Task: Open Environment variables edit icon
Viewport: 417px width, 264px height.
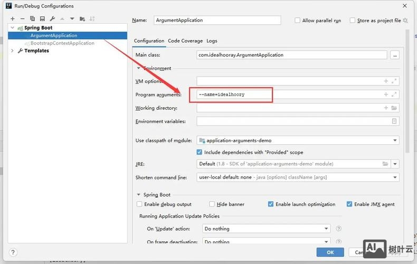Action: (x=394, y=121)
